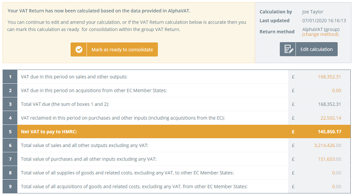The height and width of the screenshot is (196, 354).
Task: Select the Net VAT to pay to HMRC row
Action: pyautogui.click(x=176, y=131)
